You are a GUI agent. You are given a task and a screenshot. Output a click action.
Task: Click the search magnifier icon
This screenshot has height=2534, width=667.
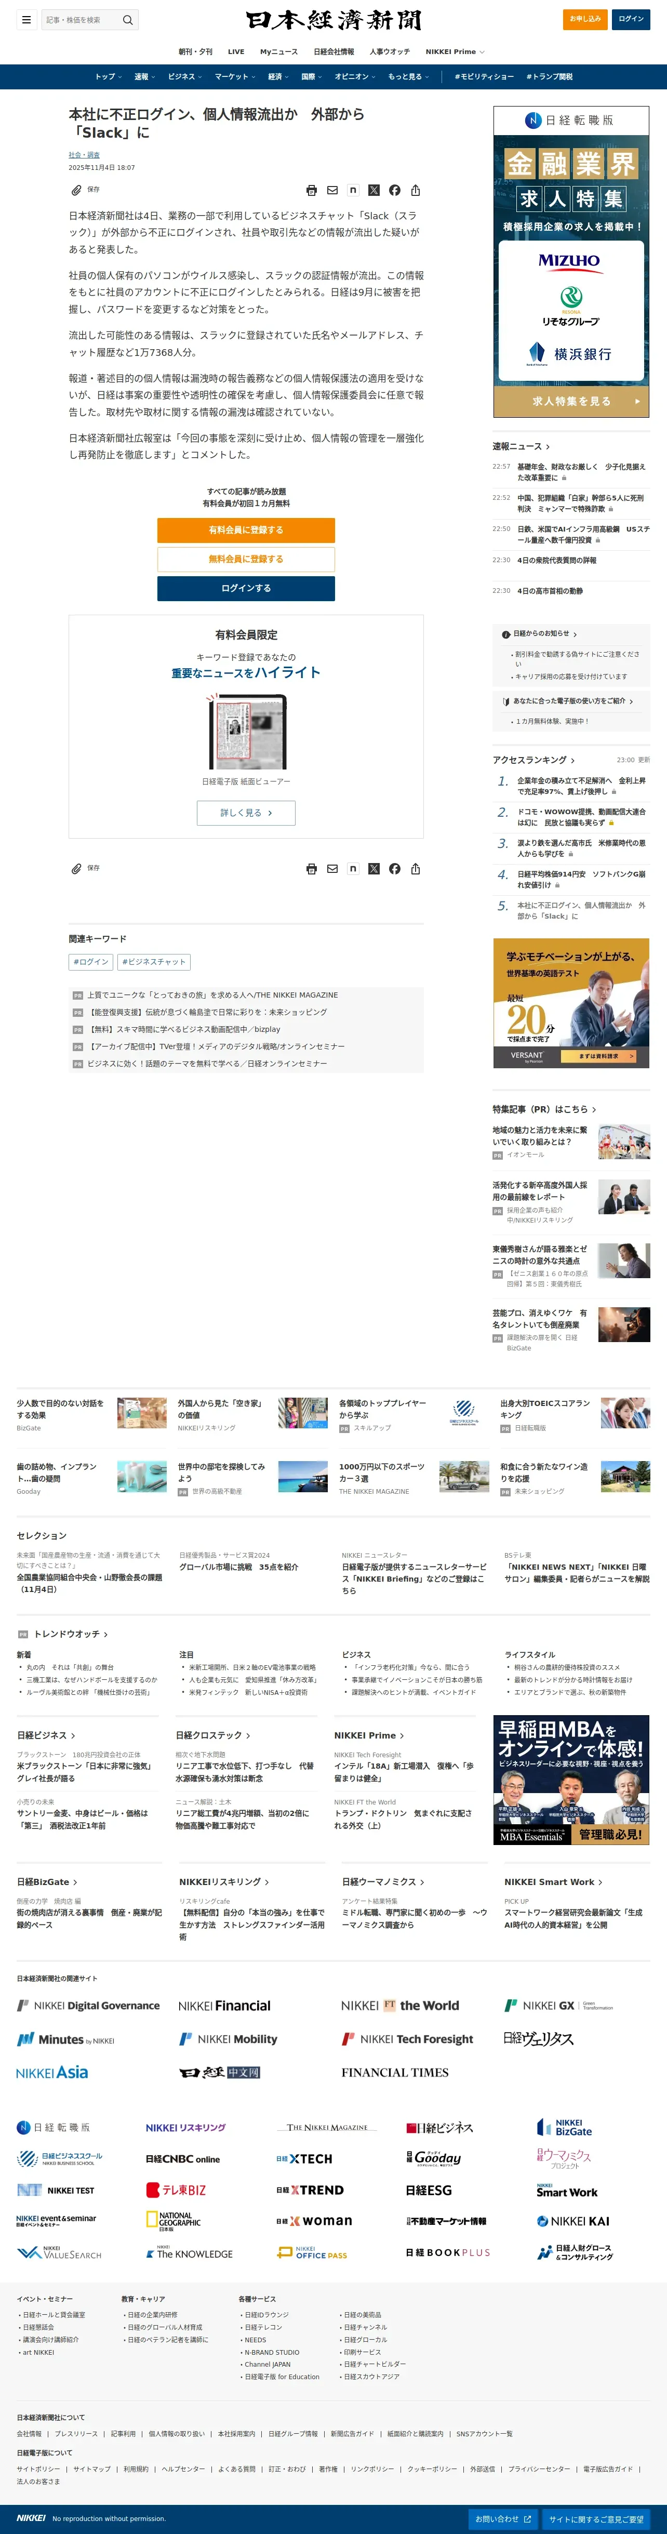[x=127, y=20]
